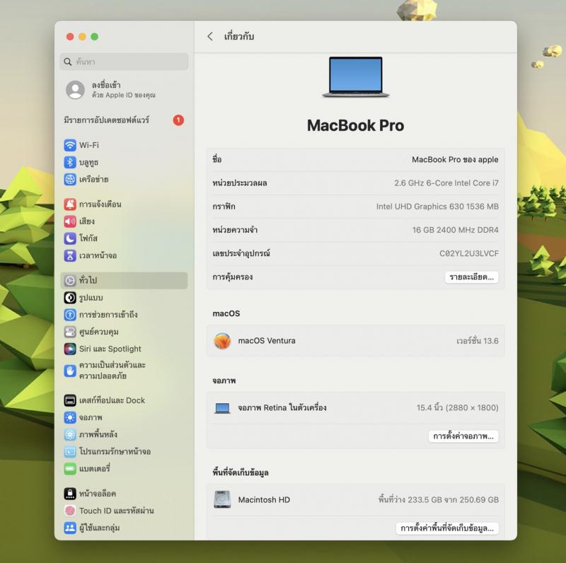Select Network (เครือข่าย) globe icon
Image resolution: width=566 pixels, height=563 pixels.
tap(70, 179)
